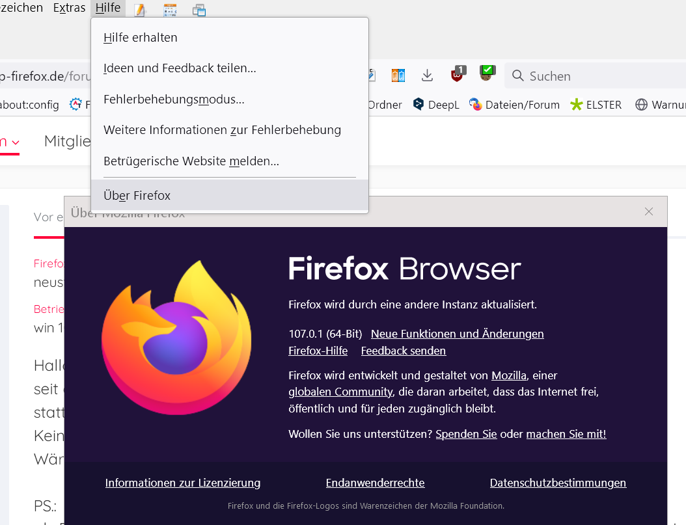Viewport: 686px width, 525px height.
Task: Open the globe Warnung bookmark
Action: (660, 105)
